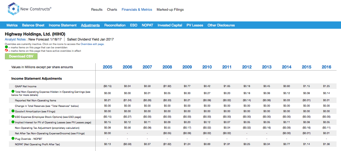The width and height of the screenshot is (341, 151).
Task: Click the Overrides edit page link
Action: pyautogui.click(x=92, y=44)
